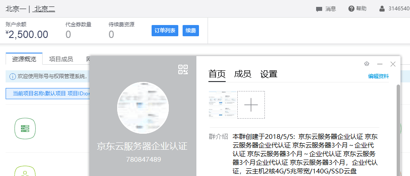
Task: Click the server resource green icon
Action: 25,129
